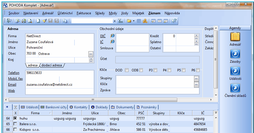Click the Telefon label link
Screen dimensions: 254x133
[x=14, y=73]
